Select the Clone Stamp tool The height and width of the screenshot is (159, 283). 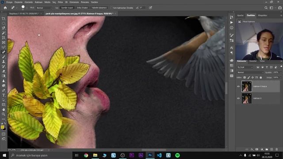pyautogui.click(x=4, y=62)
